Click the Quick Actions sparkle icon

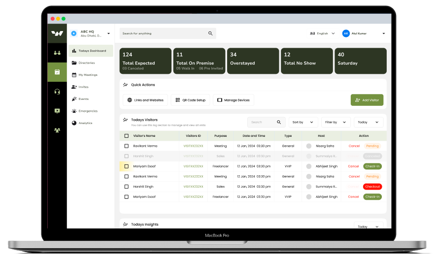pos(126,85)
